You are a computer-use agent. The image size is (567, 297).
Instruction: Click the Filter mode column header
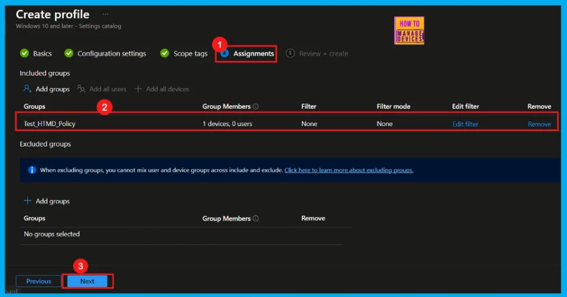(x=394, y=106)
